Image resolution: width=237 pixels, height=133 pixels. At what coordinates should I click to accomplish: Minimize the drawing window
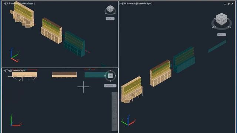coord(225,4)
